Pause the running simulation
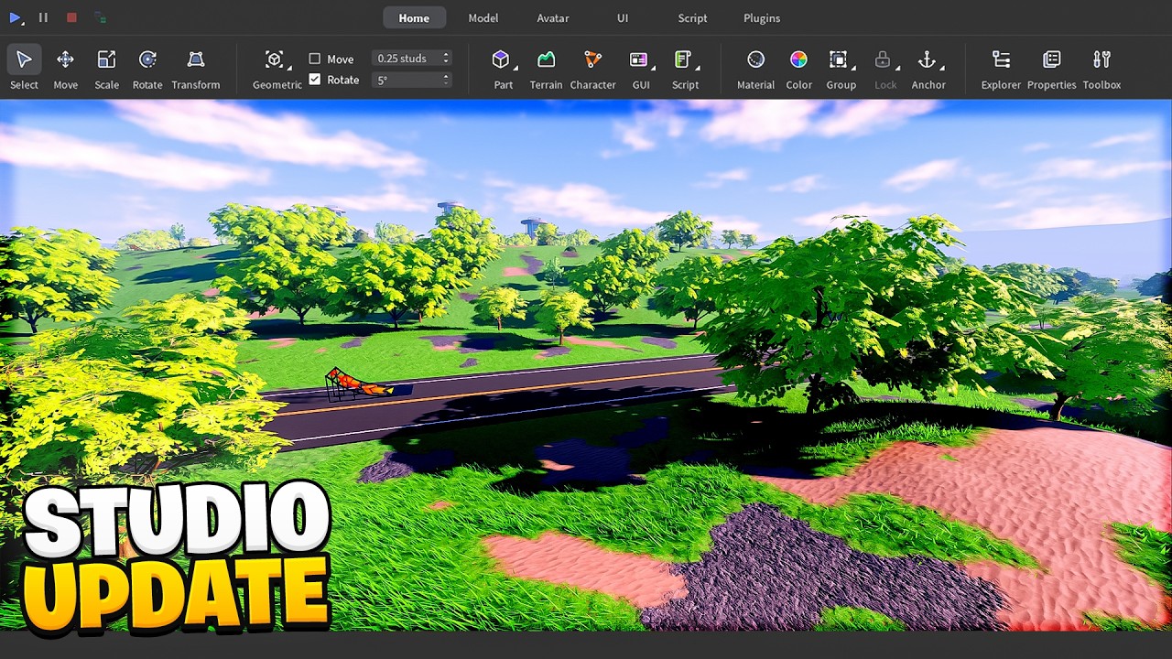The image size is (1172, 659). coord(43,17)
